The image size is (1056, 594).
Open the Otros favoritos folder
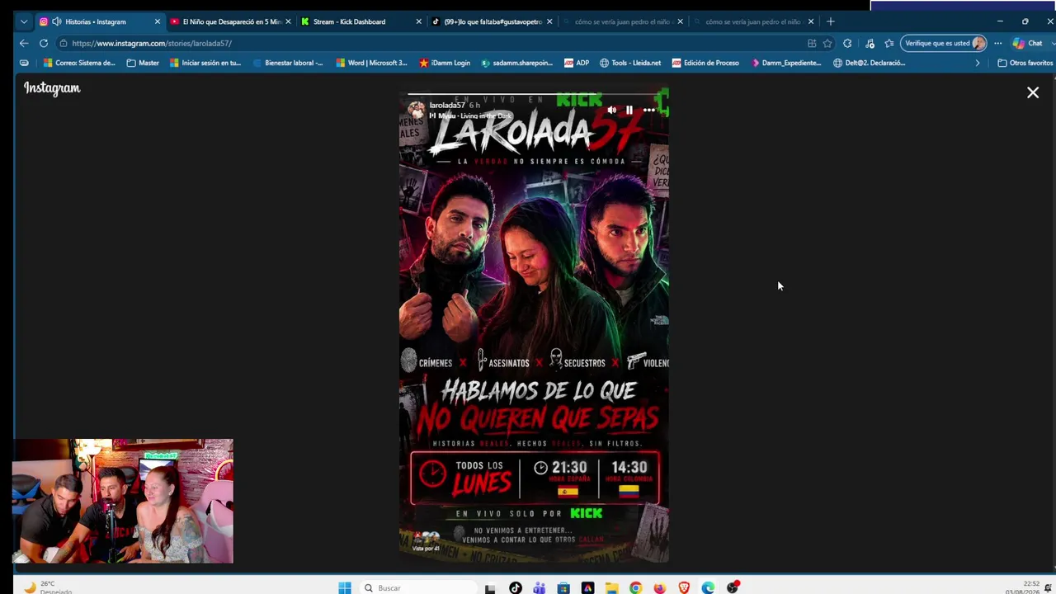1025,63
